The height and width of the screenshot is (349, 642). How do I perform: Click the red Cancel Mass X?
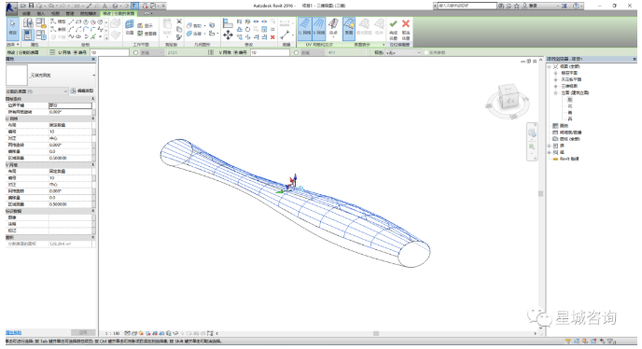coord(406,28)
